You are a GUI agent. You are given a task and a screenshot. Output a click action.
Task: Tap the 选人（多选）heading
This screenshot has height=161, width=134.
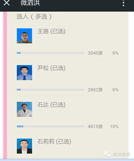pyautogui.click(x=34, y=16)
